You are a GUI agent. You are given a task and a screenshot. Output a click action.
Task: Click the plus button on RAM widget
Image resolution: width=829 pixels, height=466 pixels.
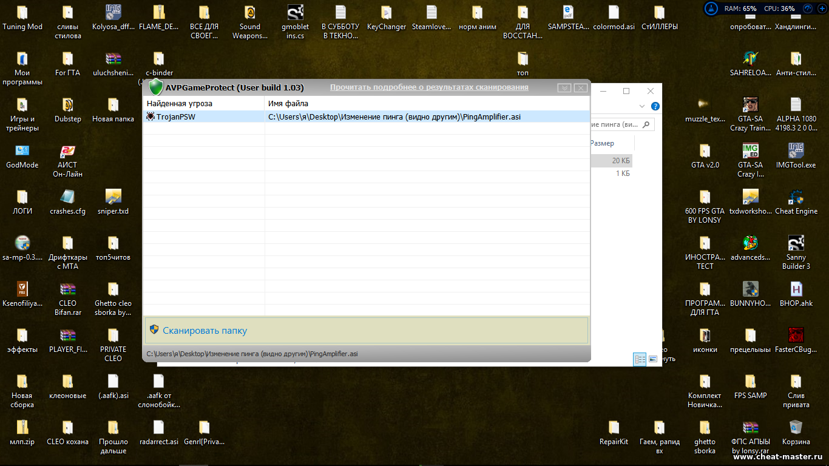coord(822,8)
